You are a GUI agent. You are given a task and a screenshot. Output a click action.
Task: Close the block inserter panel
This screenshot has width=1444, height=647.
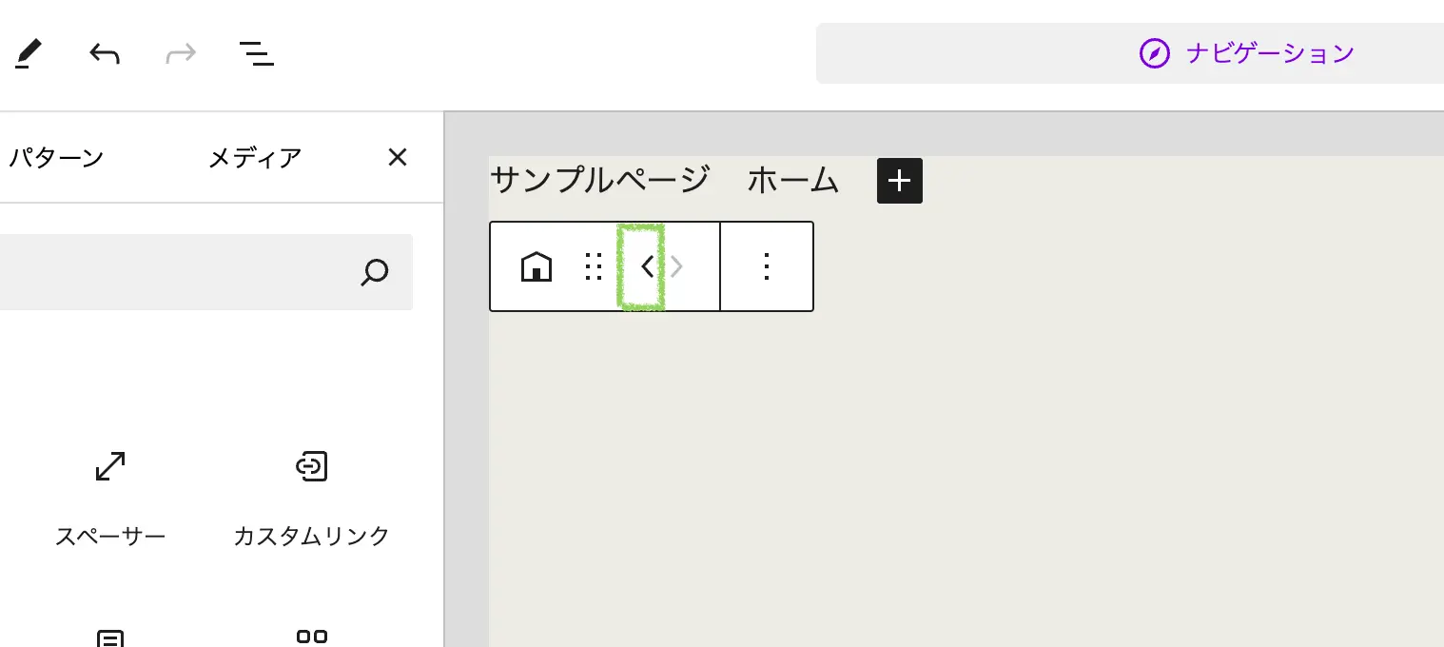[398, 157]
